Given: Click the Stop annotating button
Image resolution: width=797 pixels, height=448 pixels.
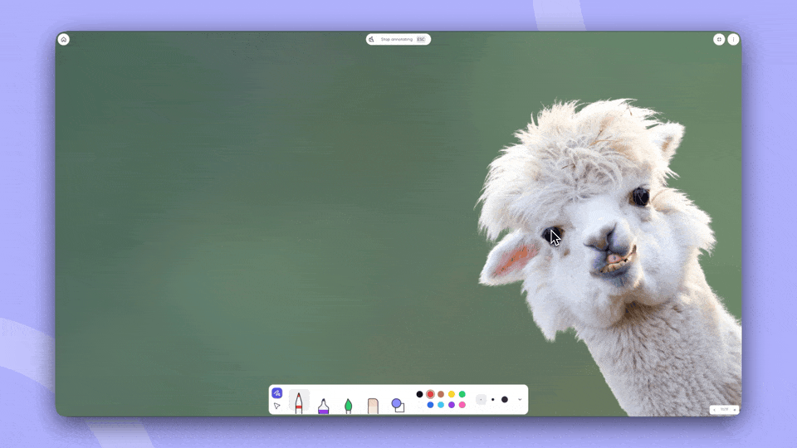Looking at the screenshot, I should point(398,40).
